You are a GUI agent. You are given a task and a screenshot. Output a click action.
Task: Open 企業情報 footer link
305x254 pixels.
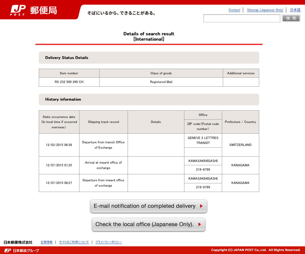[x=46, y=242]
